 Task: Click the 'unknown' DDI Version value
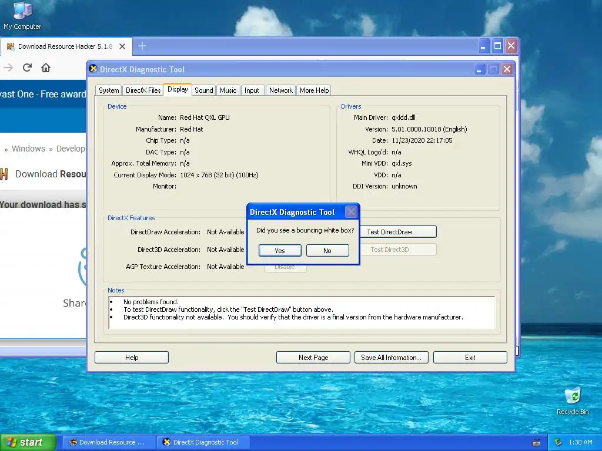pos(404,186)
